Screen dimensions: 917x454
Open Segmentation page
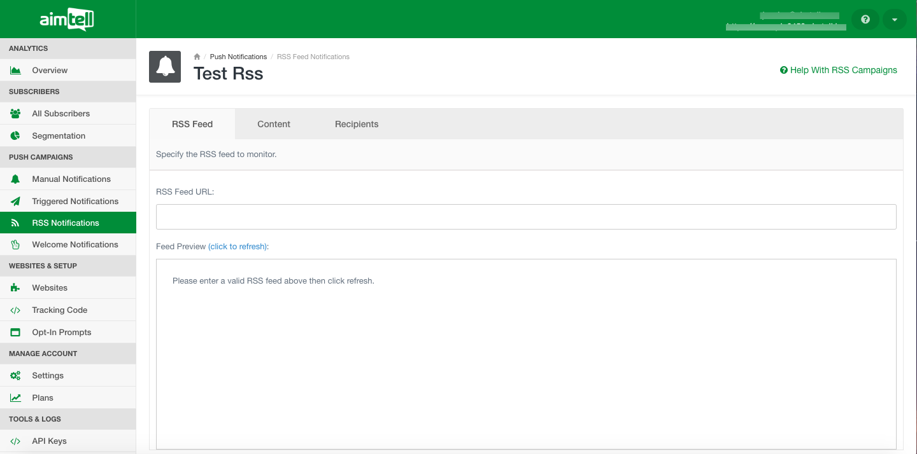point(59,136)
